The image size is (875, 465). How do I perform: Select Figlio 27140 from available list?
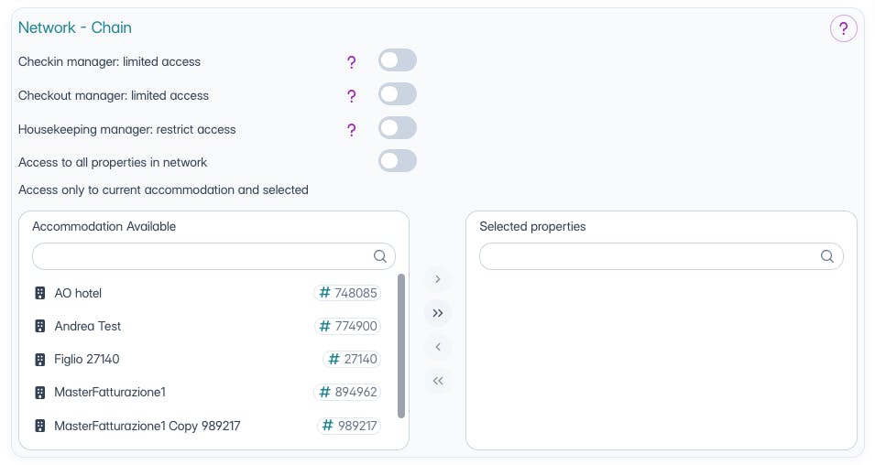click(87, 359)
